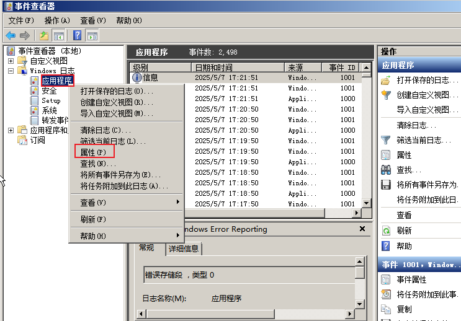Click the Forward arrow toolbar icon
Viewport: 461px width, 321px height.
pyautogui.click(x=25, y=36)
